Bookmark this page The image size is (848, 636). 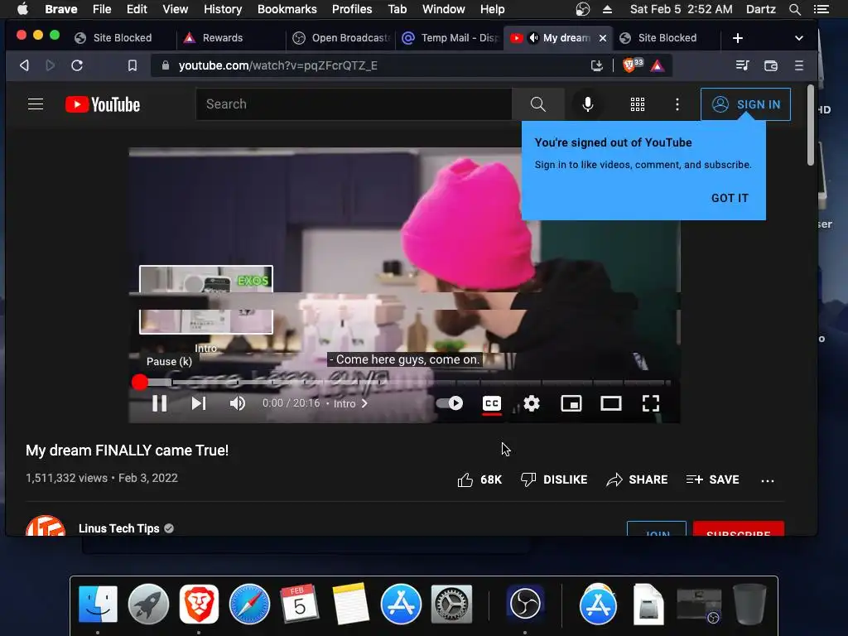coord(132,65)
